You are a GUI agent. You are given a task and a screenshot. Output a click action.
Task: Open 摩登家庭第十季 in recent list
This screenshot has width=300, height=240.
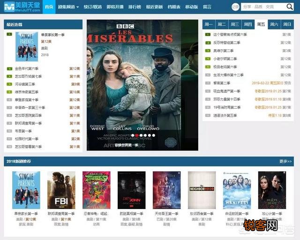tap(27, 100)
